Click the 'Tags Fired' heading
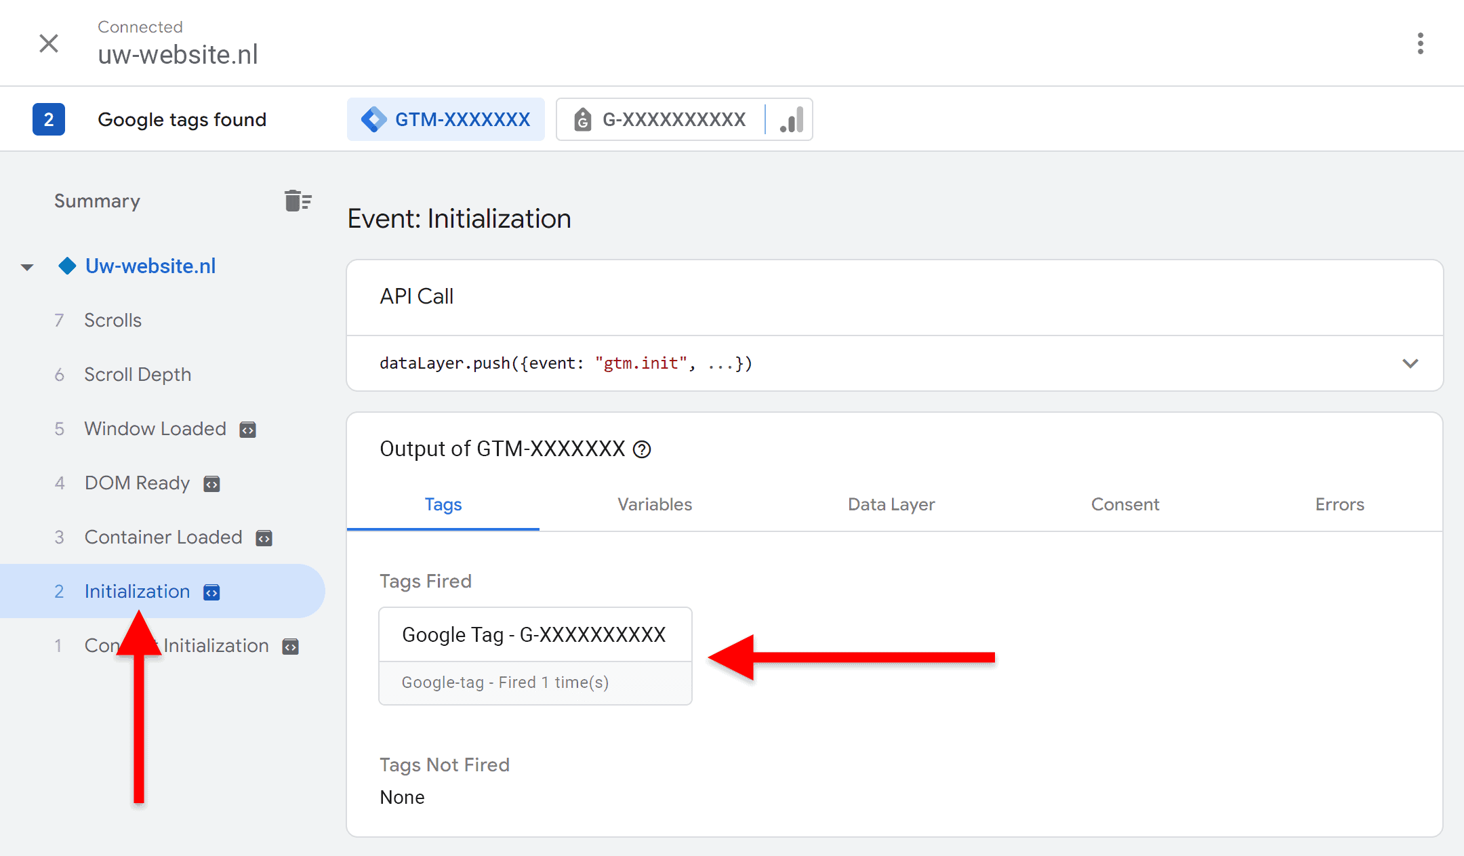Screen dimensions: 1464x856 coord(426,581)
